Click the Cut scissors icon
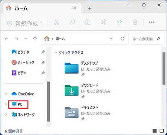The image size is (167, 135). [56, 22]
